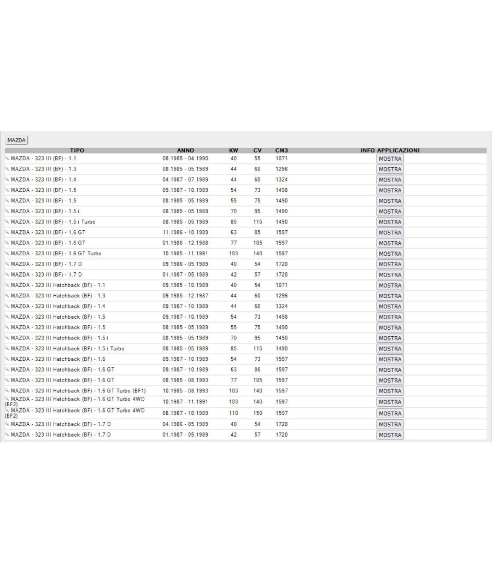Click the TIPO column header
Viewport: 492px width, 574px height.
[77, 150]
